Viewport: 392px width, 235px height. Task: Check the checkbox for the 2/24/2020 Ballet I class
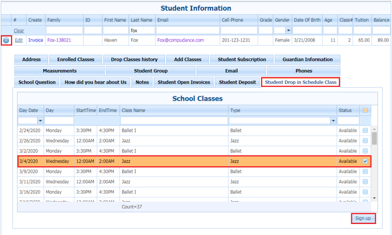(x=365, y=130)
